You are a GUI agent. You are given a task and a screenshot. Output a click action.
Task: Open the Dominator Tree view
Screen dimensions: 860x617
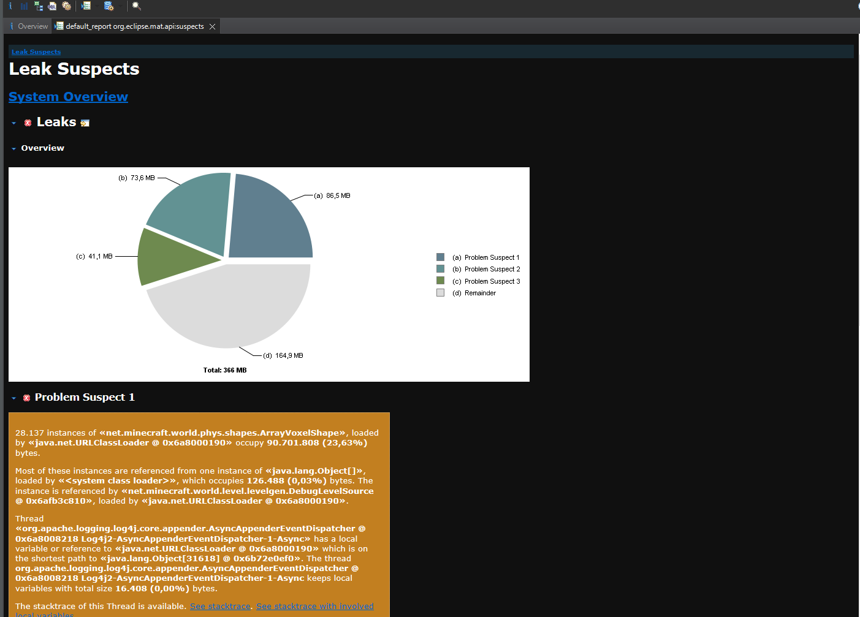(39, 6)
